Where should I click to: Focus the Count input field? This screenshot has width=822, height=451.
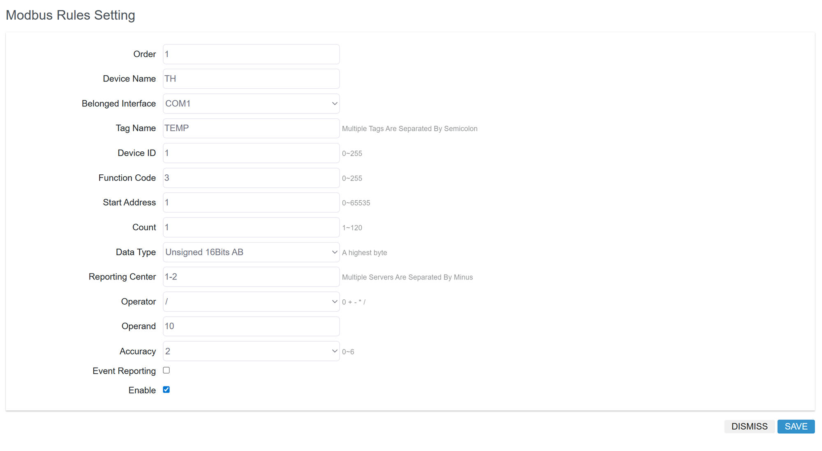pos(251,227)
